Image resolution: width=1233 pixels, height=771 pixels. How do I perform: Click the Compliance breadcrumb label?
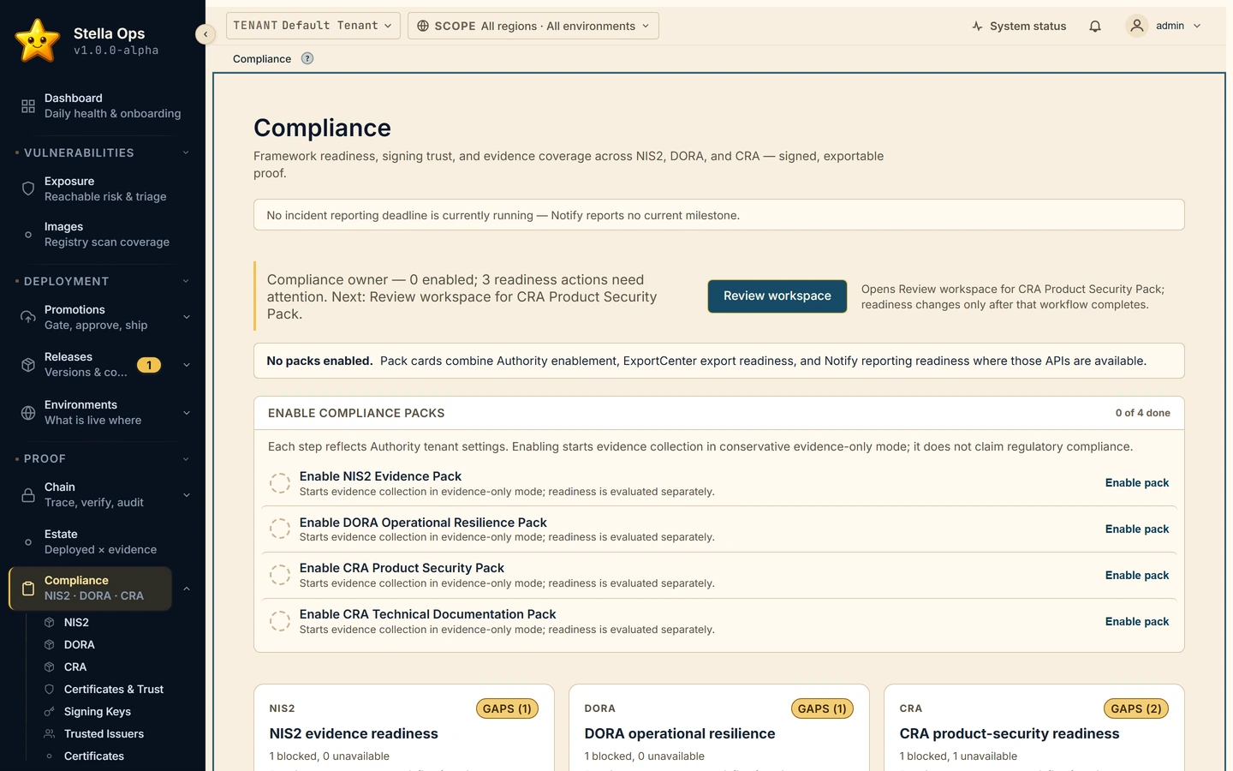(x=262, y=59)
